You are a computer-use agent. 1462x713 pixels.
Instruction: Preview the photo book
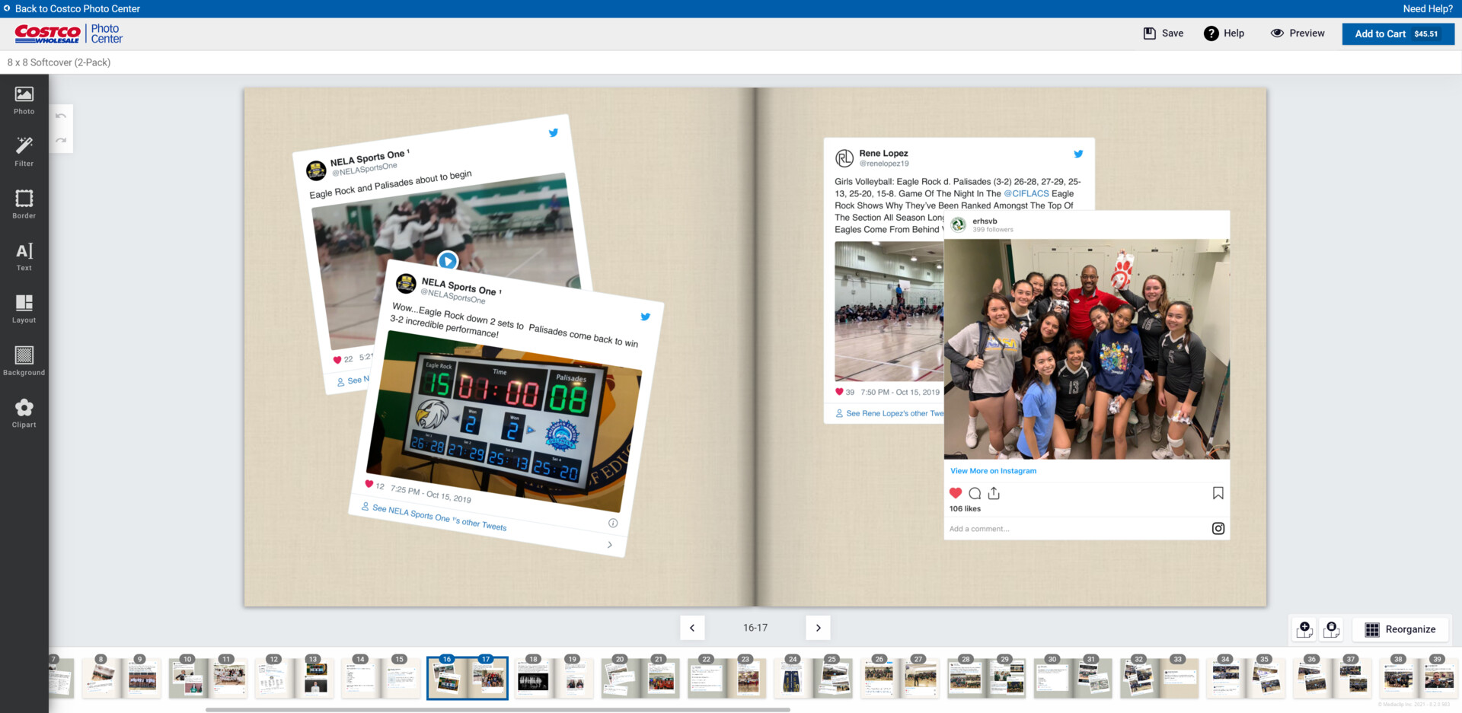point(1298,33)
